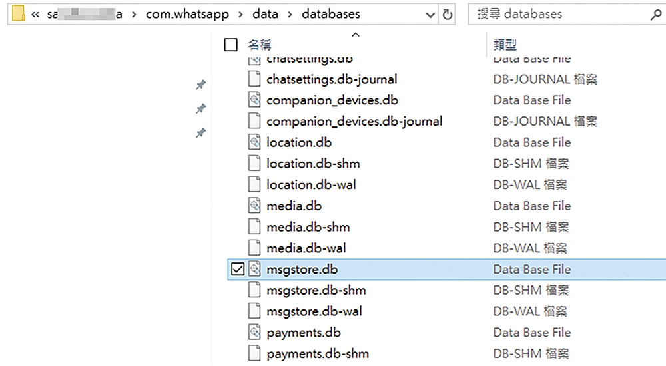Click the companion_devices.db file icon

pyautogui.click(x=254, y=100)
